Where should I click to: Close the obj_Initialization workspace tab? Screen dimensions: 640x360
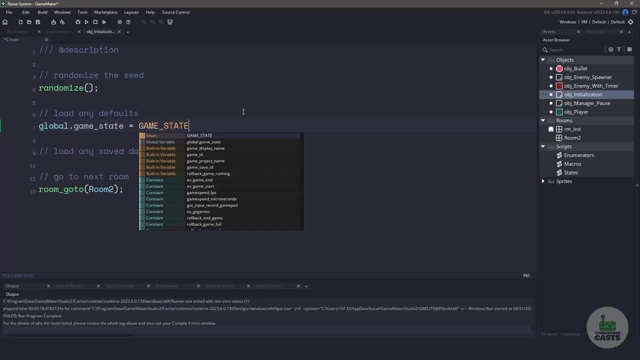(118, 31)
